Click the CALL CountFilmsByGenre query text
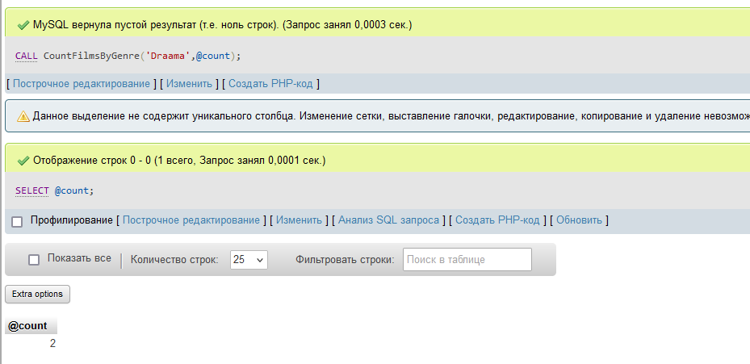Screen dimensions: 750x364 pos(128,56)
